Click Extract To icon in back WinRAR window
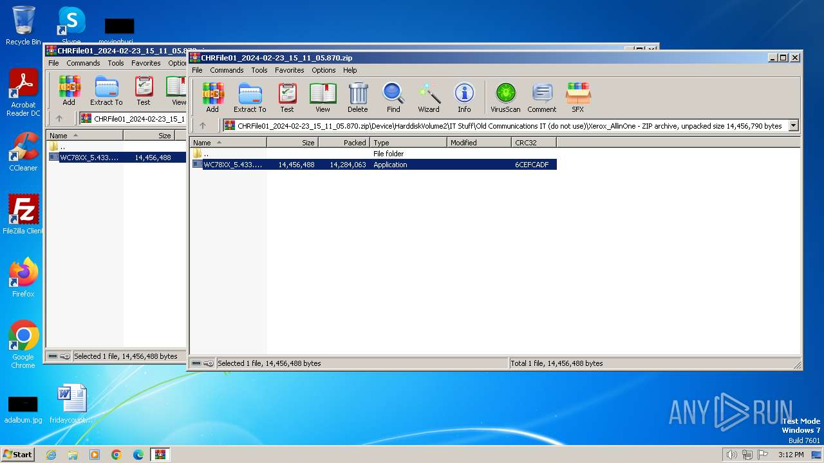 pos(106,91)
